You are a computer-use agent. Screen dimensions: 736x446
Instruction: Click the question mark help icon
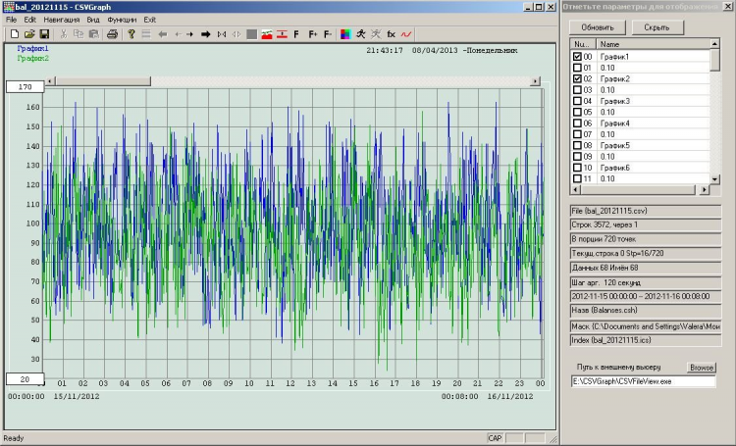tap(131, 34)
